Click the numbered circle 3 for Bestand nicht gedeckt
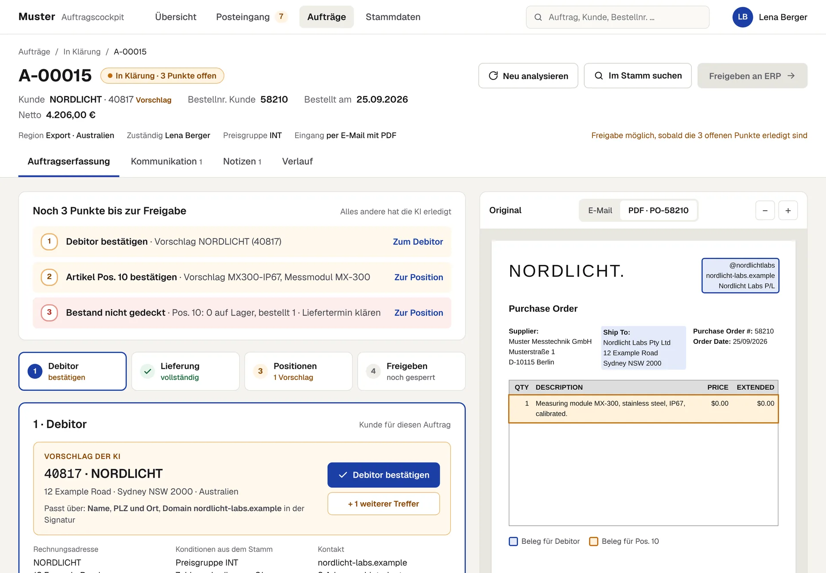 (49, 313)
